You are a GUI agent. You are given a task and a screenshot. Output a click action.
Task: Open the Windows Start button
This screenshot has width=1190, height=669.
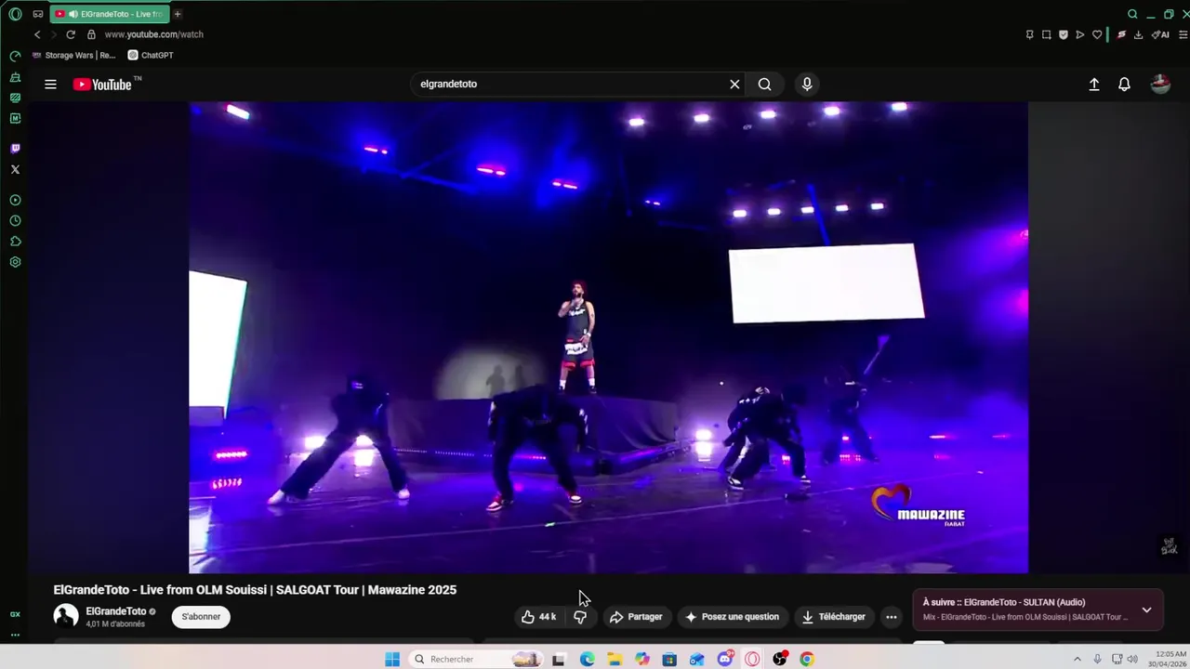pos(392,659)
